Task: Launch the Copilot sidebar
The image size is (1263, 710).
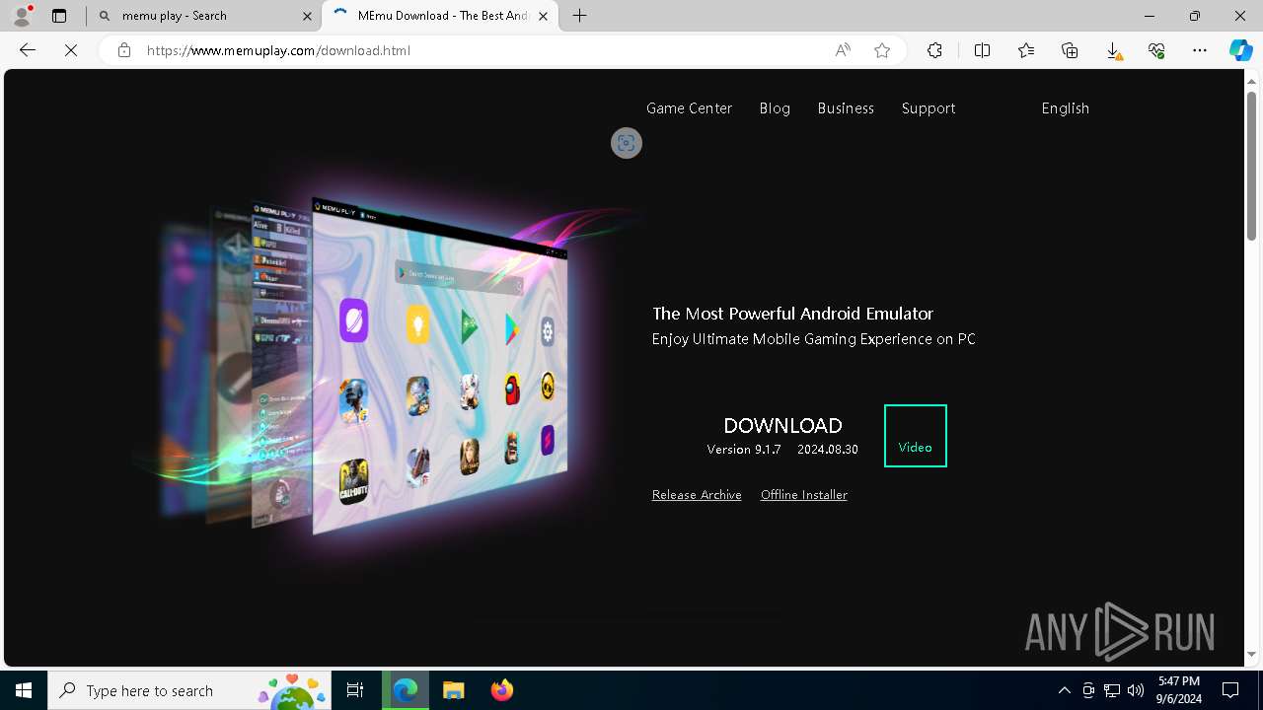Action: tap(1240, 50)
